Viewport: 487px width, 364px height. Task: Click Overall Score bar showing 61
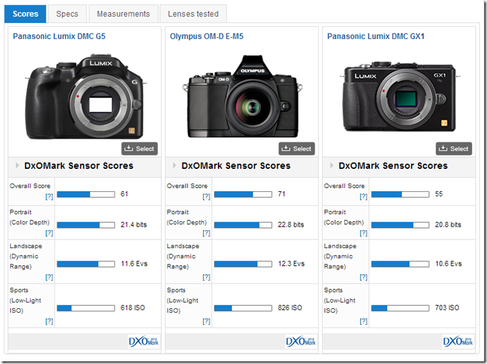click(86, 194)
